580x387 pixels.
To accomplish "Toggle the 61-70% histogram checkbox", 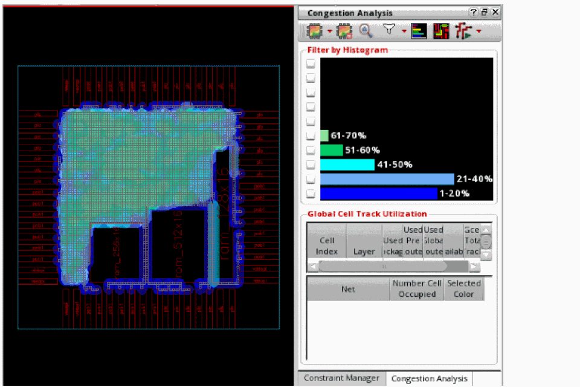I will (x=311, y=135).
